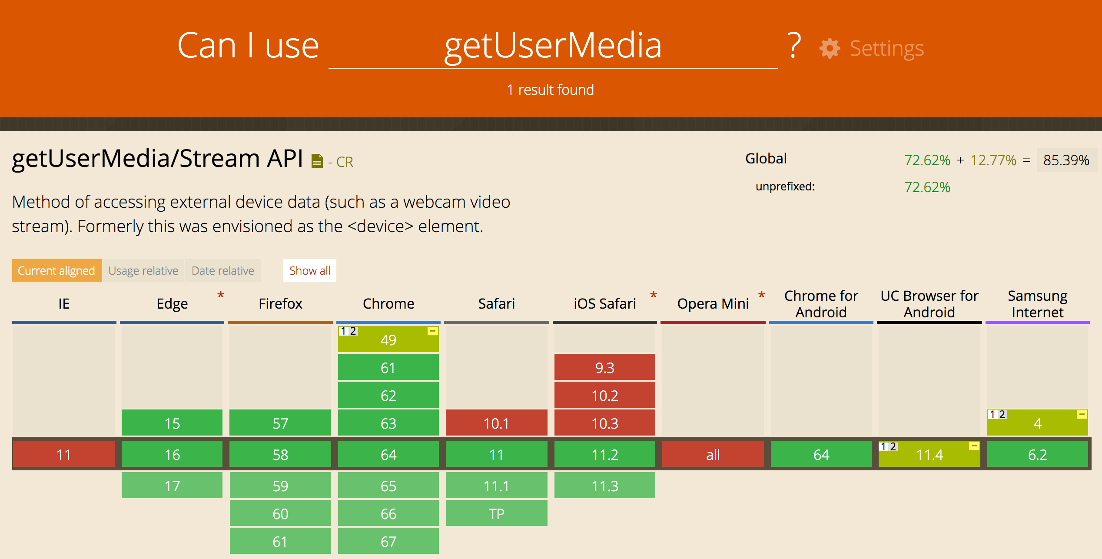Select the iOS Safari 11.2 cell
The height and width of the screenshot is (559, 1102).
[x=605, y=454]
